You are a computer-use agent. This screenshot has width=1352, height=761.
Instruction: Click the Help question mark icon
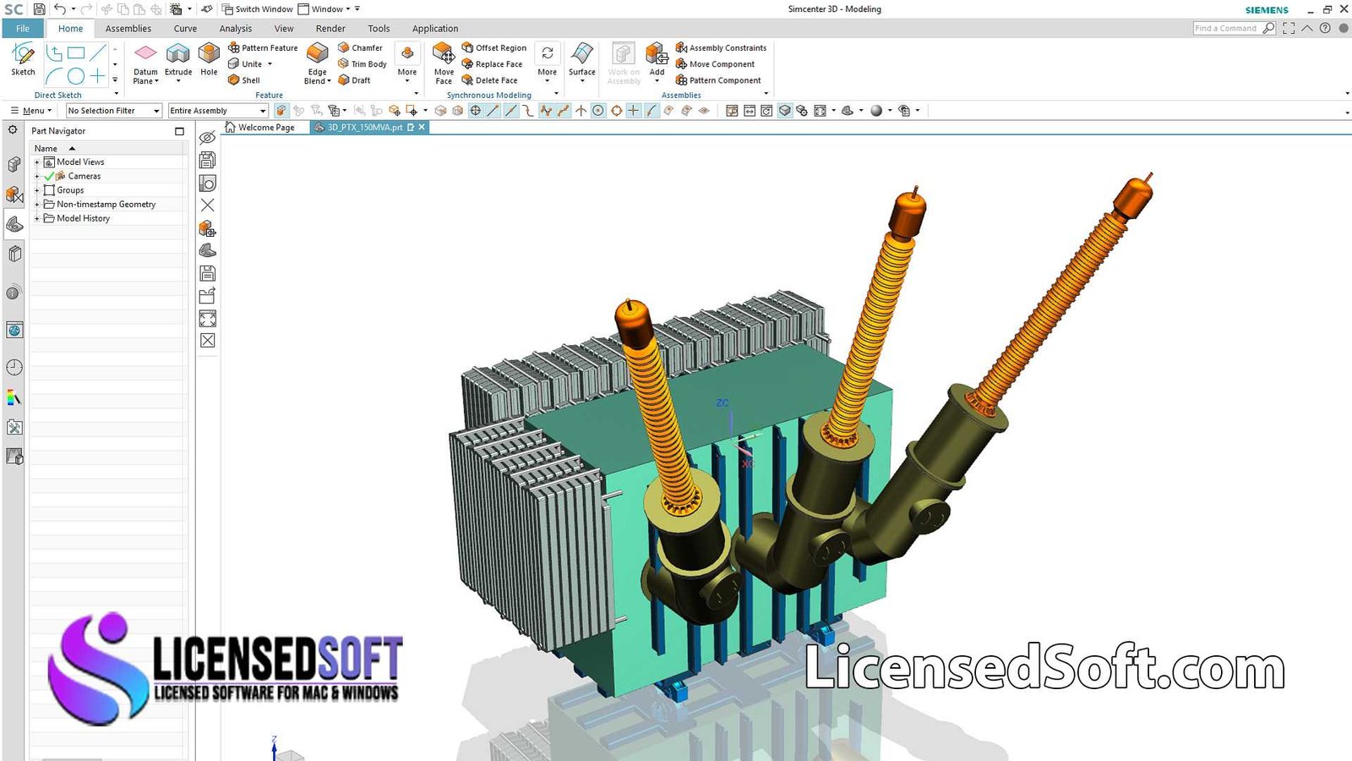(1325, 28)
